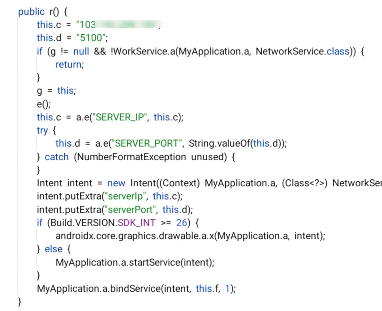The image size is (382, 311).
Task: Click the "new" keyword before Intent
Action: [x=116, y=183]
